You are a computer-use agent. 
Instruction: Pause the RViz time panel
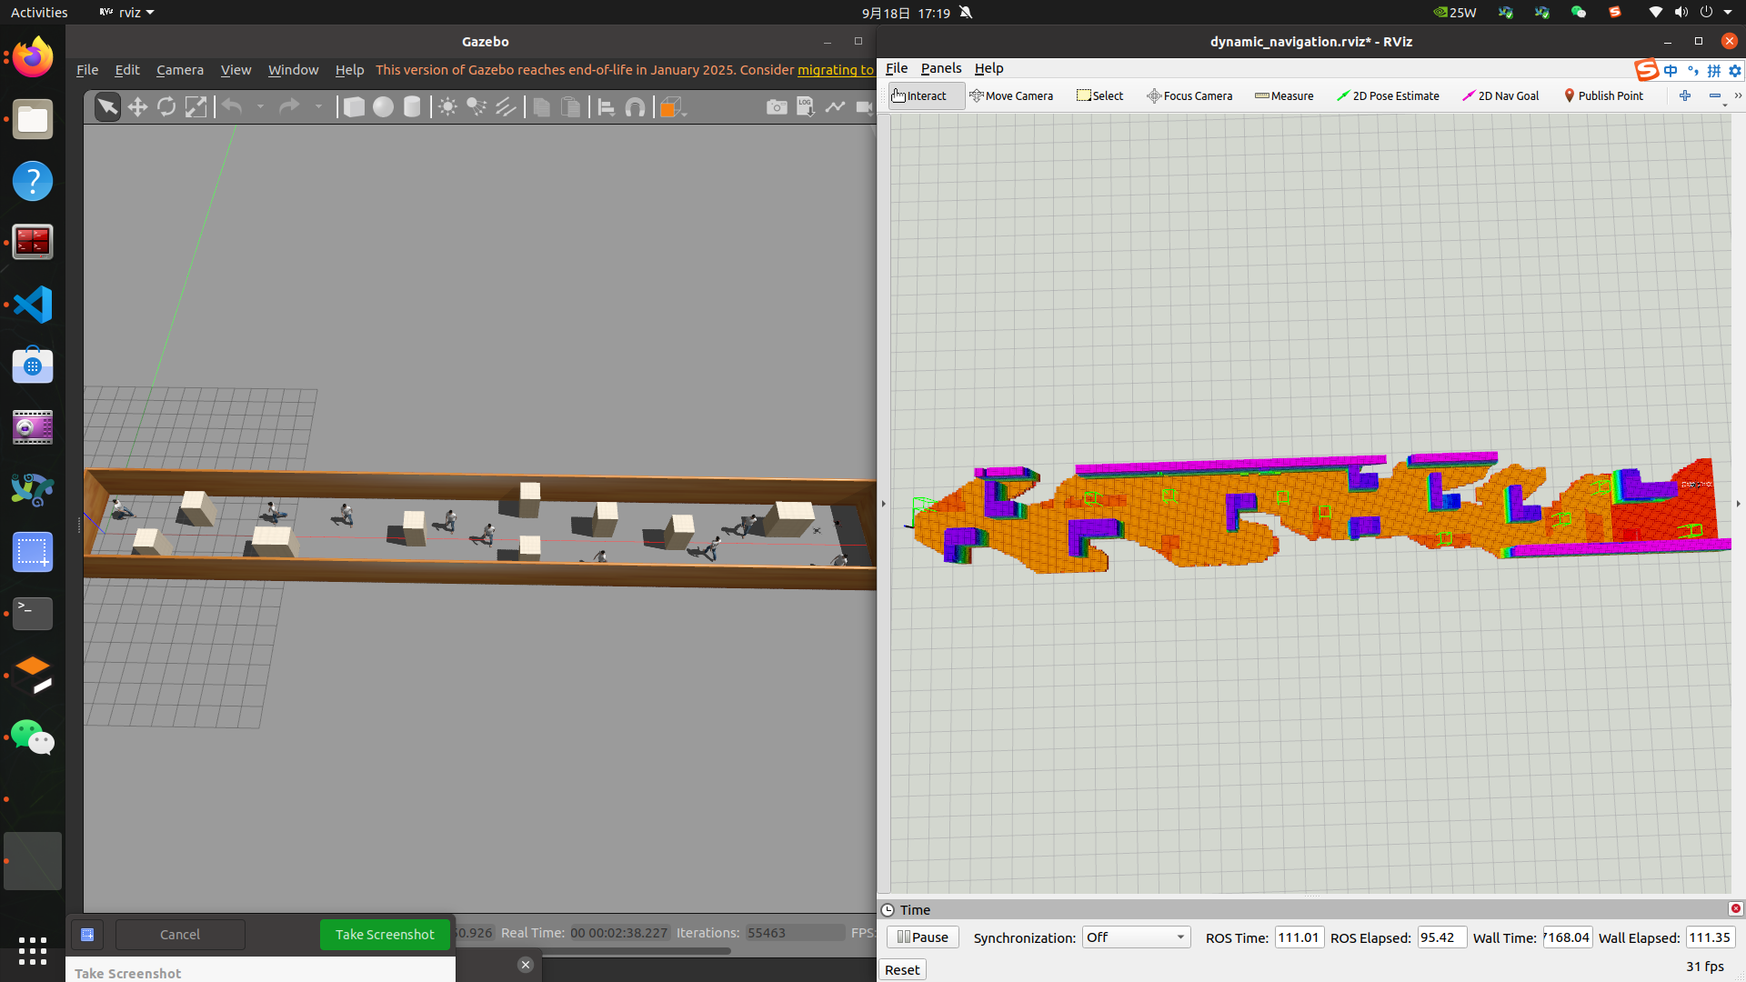tap(922, 937)
